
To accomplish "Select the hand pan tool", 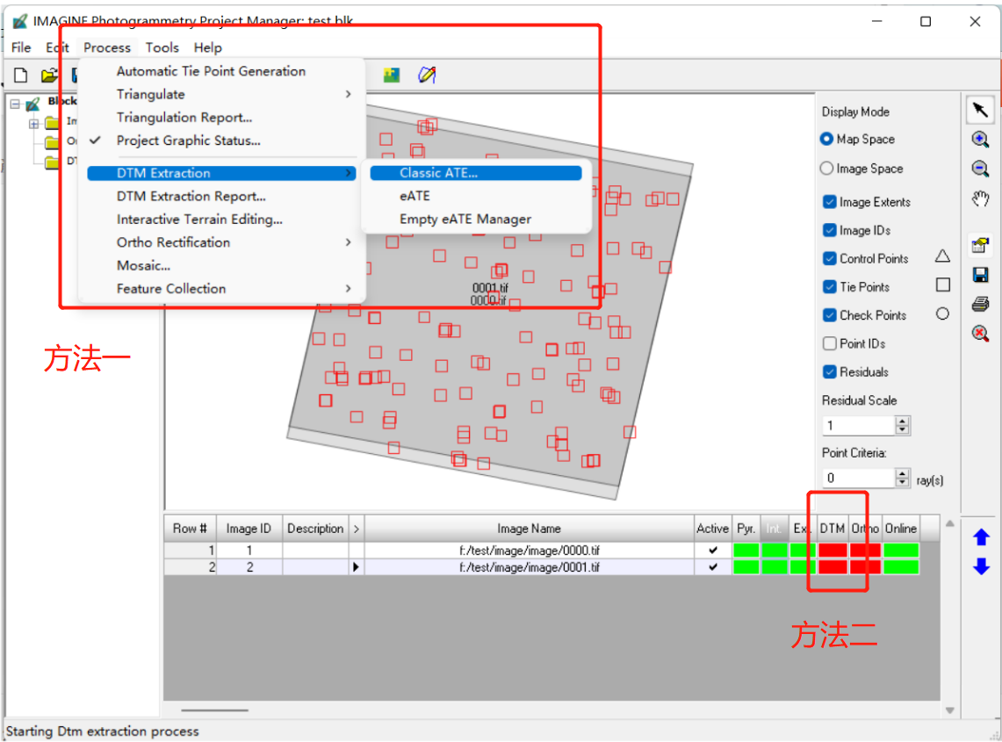I will [x=980, y=198].
